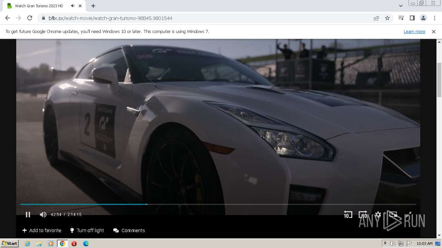Toggle browser side panel
The width and height of the screenshot is (442, 248).
[412, 18]
